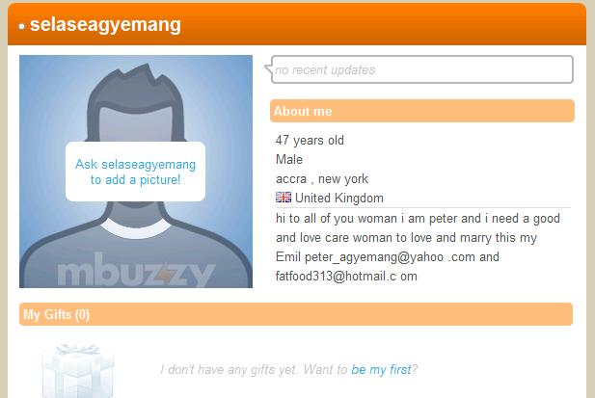Click the 'Male' gender text
The width and height of the screenshot is (595, 398).
(289, 159)
